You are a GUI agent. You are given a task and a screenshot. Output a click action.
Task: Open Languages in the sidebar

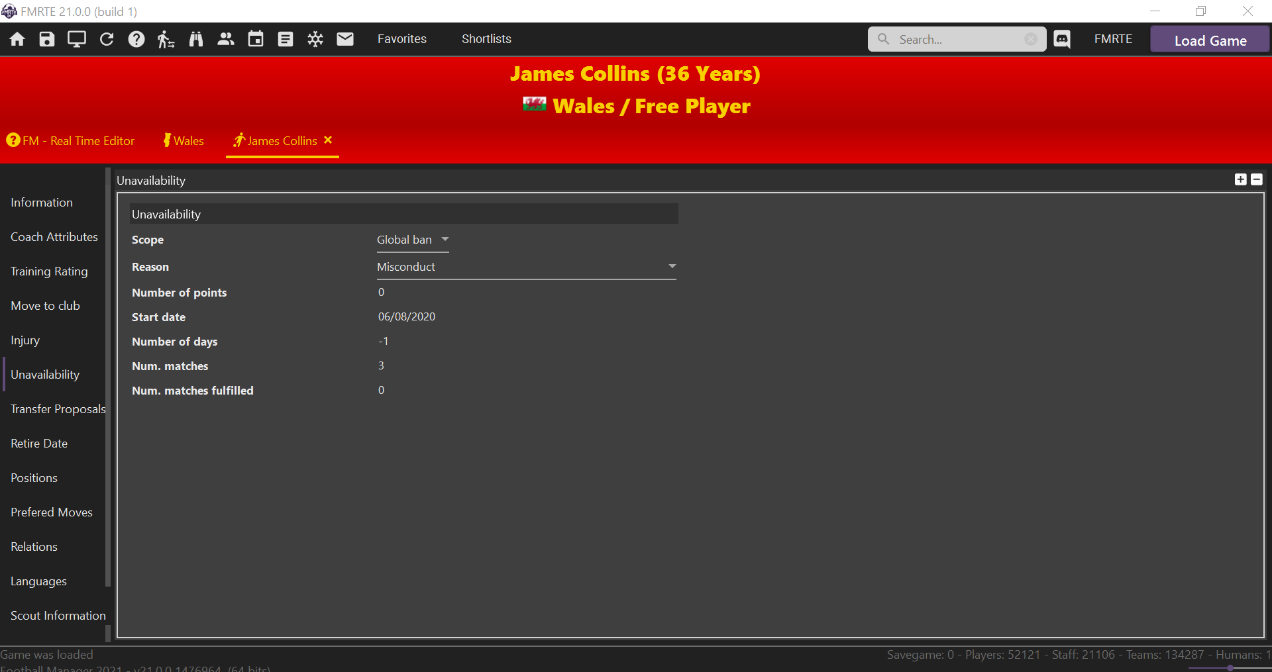pyautogui.click(x=38, y=581)
